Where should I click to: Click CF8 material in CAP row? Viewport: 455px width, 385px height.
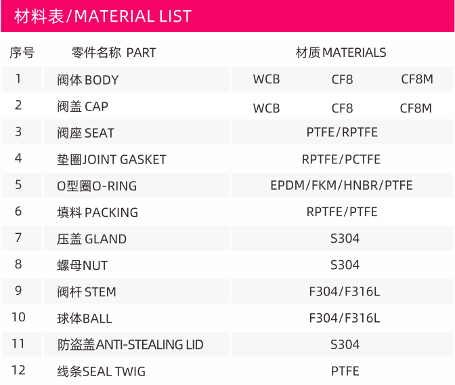click(x=342, y=108)
